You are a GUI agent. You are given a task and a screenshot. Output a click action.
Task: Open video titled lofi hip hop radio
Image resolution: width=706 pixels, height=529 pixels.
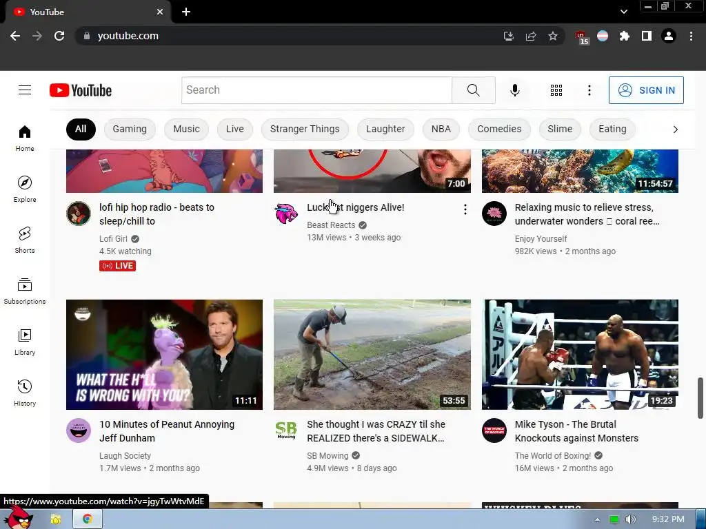coord(157,214)
